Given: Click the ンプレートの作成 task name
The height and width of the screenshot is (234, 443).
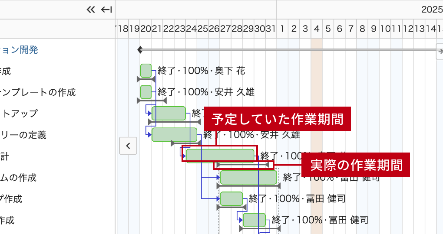Looking at the screenshot, I should coord(38,92).
